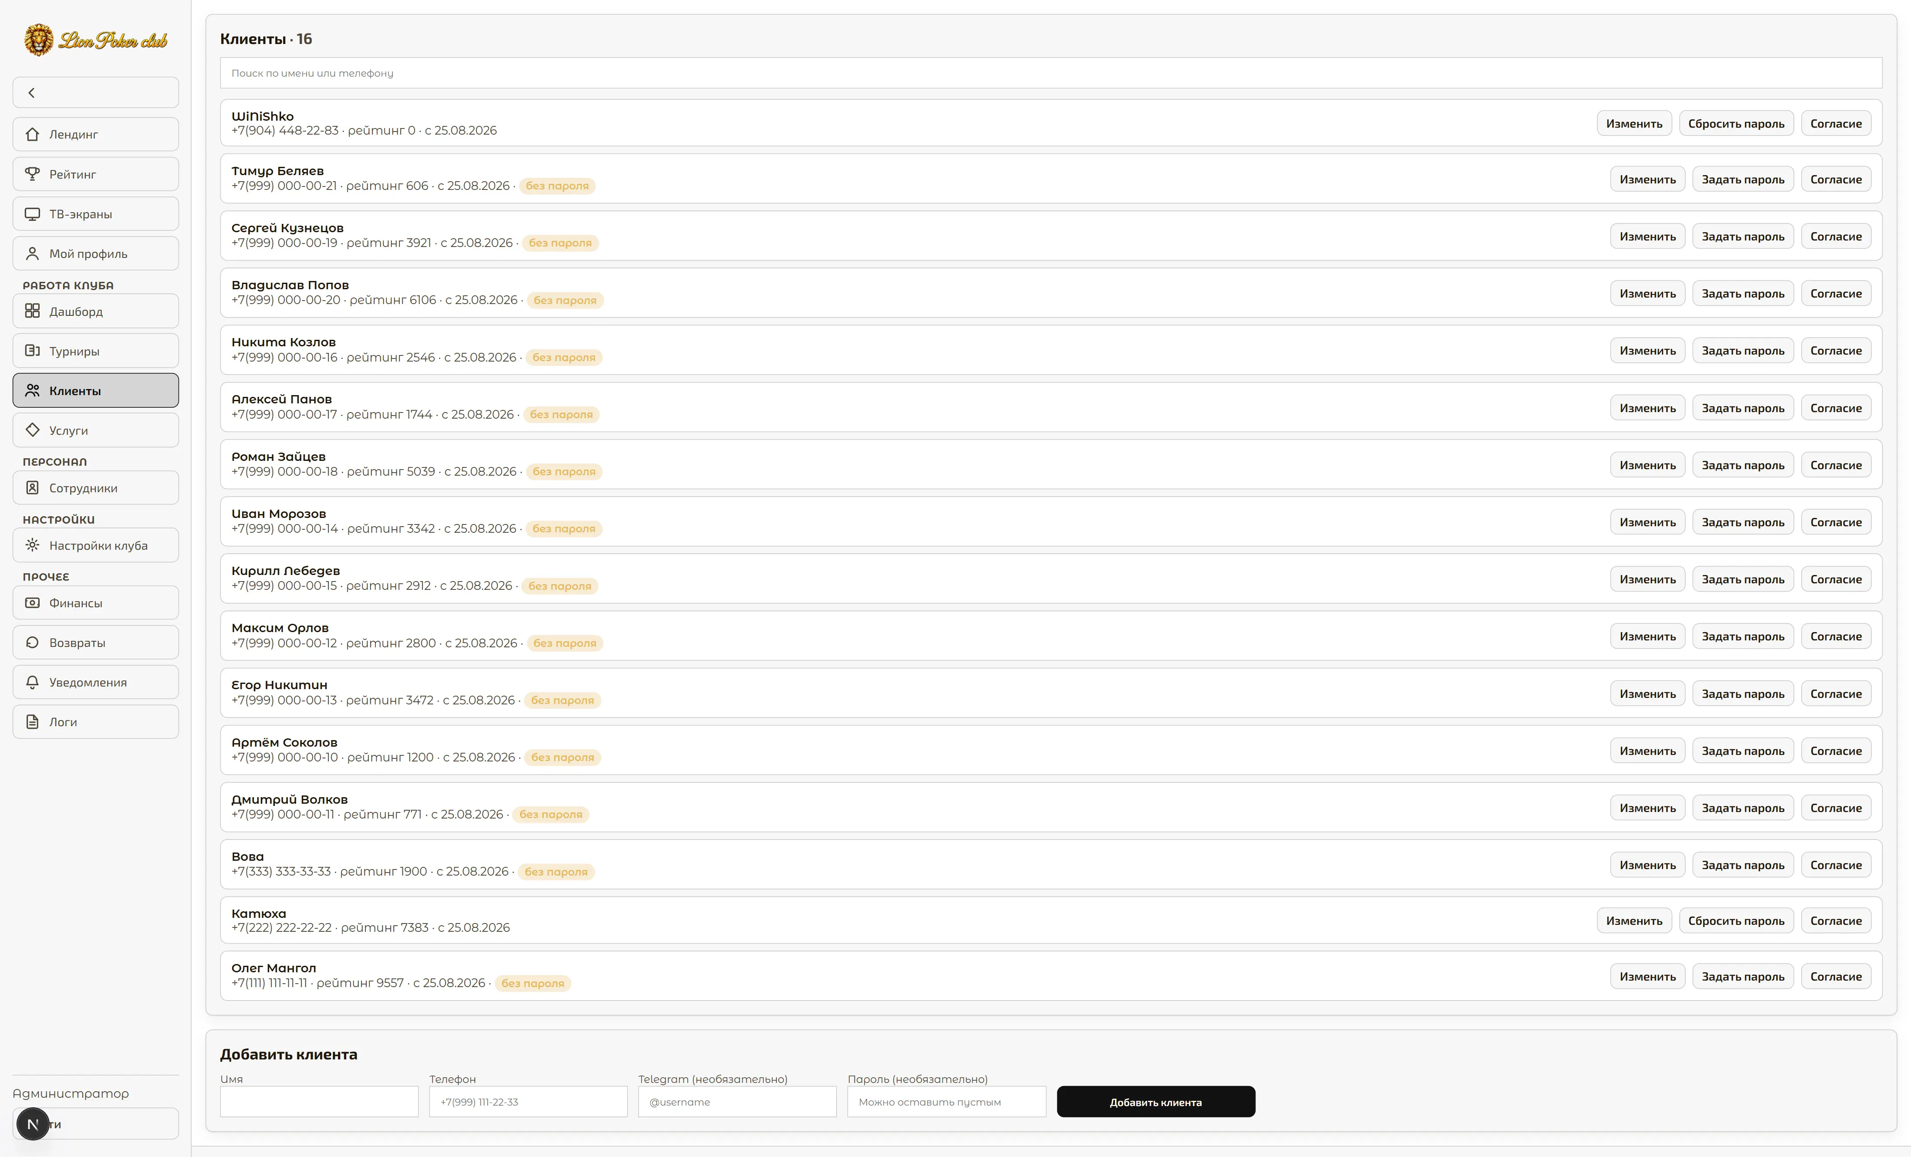This screenshot has width=1911, height=1157.
Task: Click Изменить for Сергей Кузнецов
Action: (1648, 237)
